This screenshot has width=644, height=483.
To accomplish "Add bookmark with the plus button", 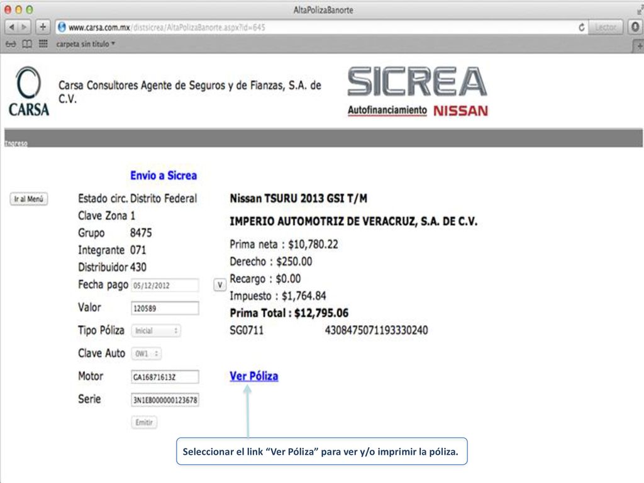I will (x=42, y=27).
